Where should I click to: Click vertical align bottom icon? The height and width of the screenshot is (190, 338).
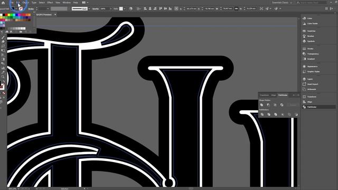point(170,8)
